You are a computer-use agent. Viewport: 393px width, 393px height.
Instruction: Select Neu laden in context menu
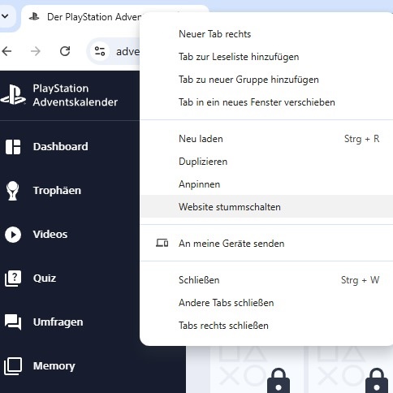266,139
